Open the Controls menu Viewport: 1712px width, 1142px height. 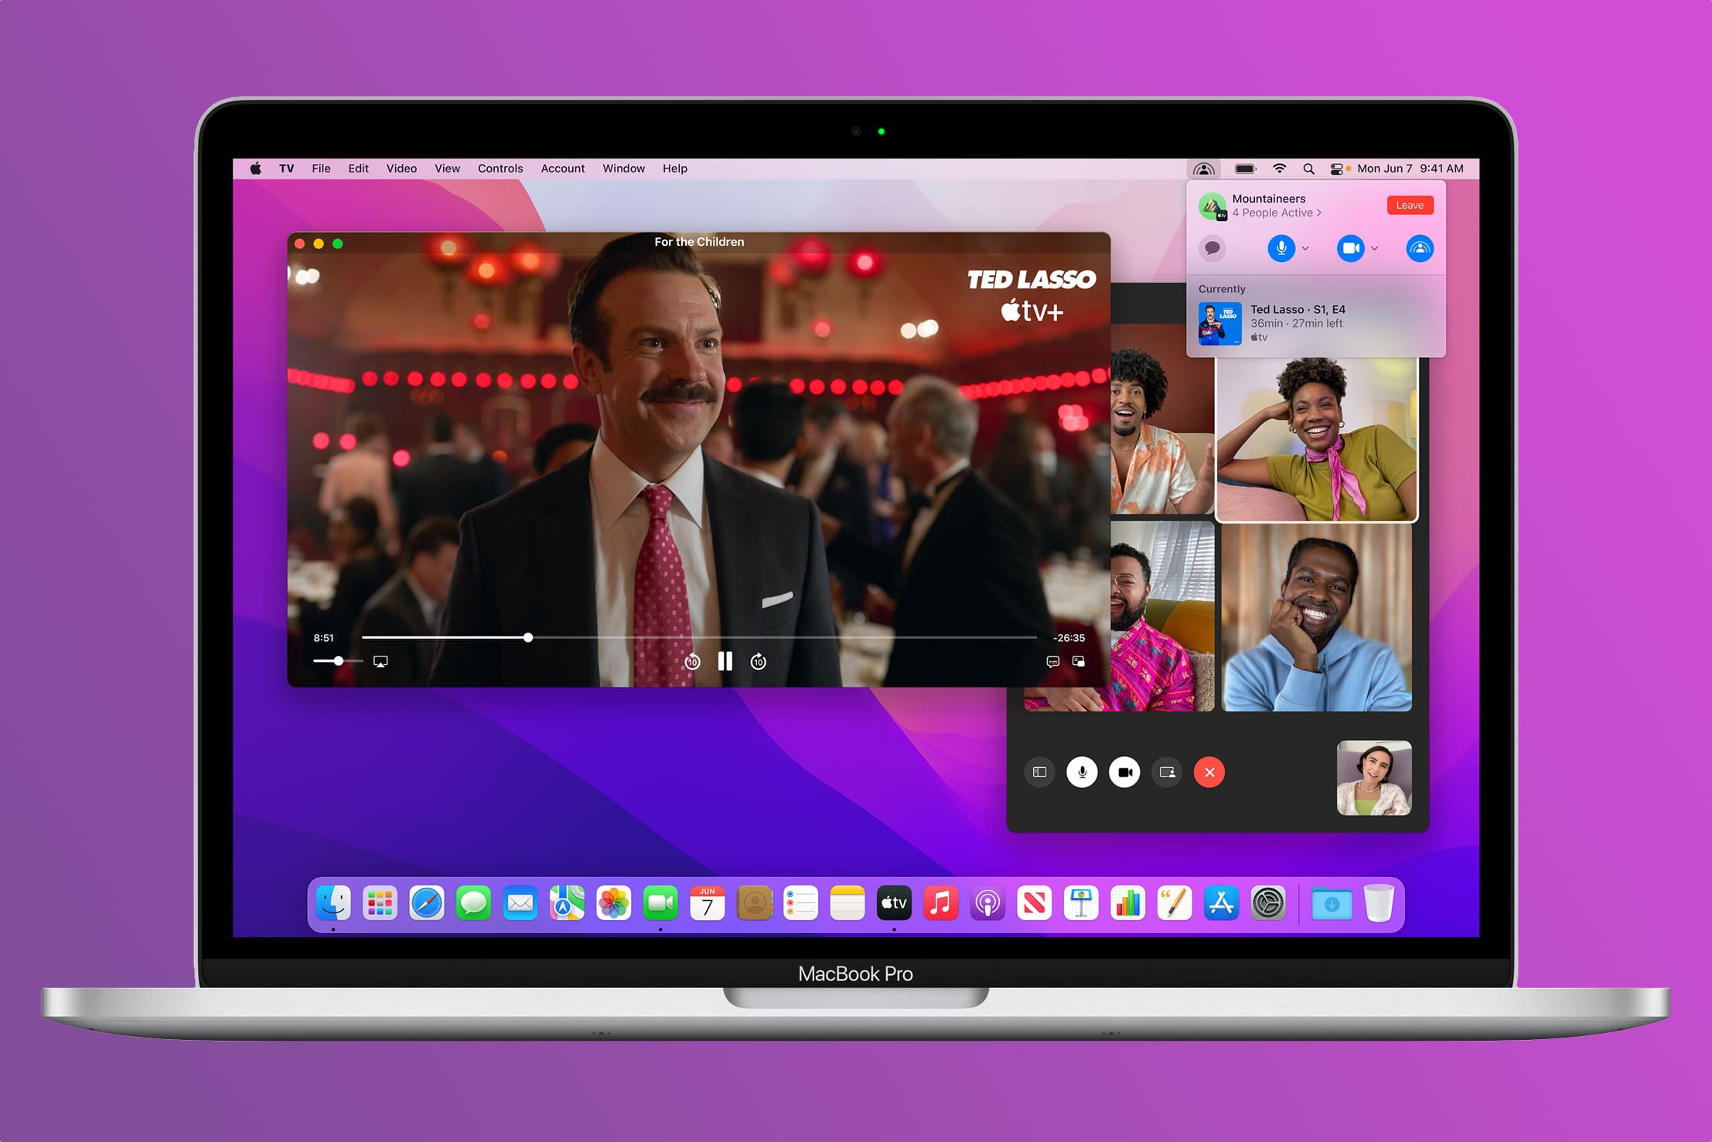pyautogui.click(x=500, y=169)
